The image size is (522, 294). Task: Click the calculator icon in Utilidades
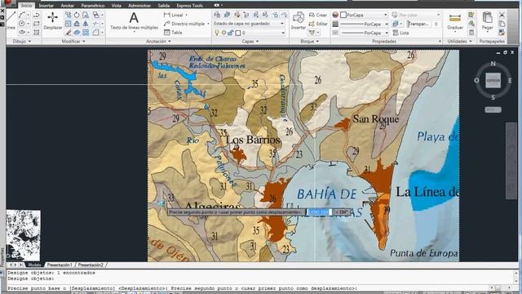(x=471, y=33)
